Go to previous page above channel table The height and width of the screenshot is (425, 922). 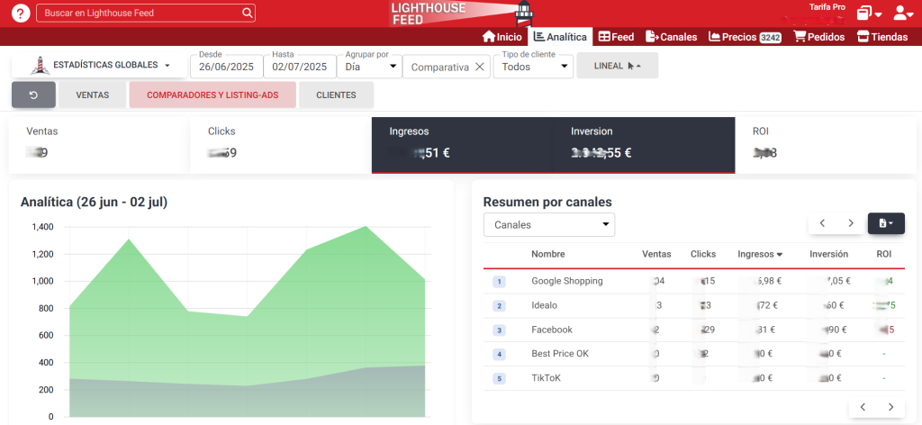pyautogui.click(x=823, y=223)
